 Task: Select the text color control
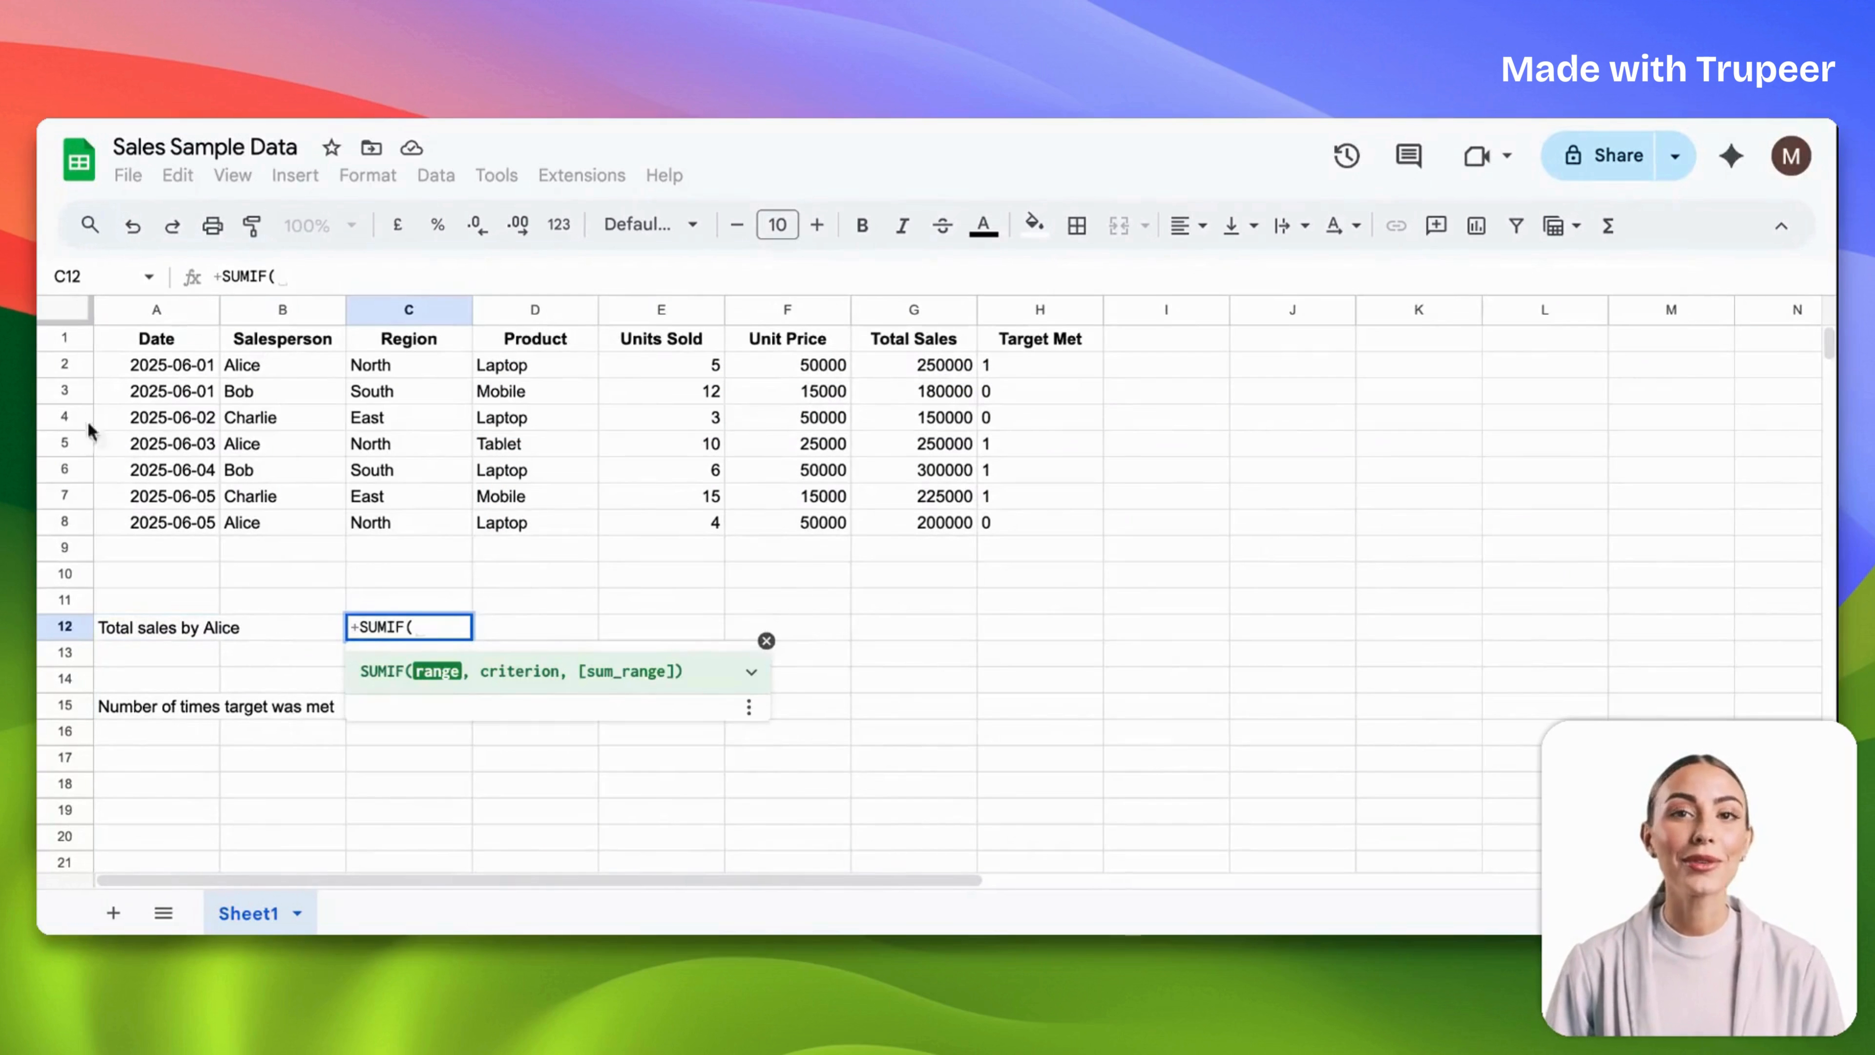point(982,226)
